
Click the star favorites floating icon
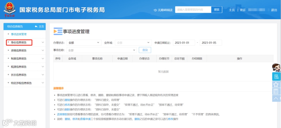(276, 85)
